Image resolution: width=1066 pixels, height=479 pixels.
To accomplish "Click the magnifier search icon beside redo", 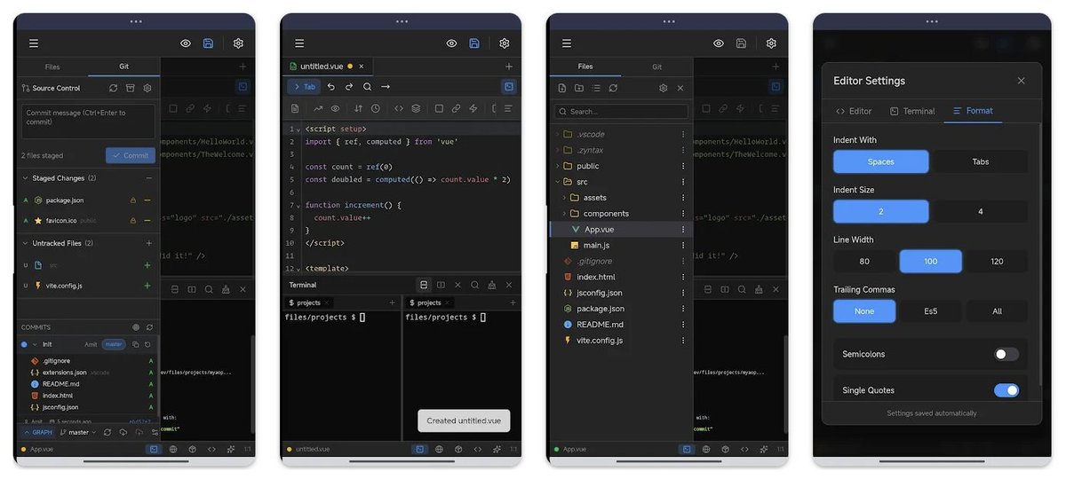I will pyautogui.click(x=367, y=87).
